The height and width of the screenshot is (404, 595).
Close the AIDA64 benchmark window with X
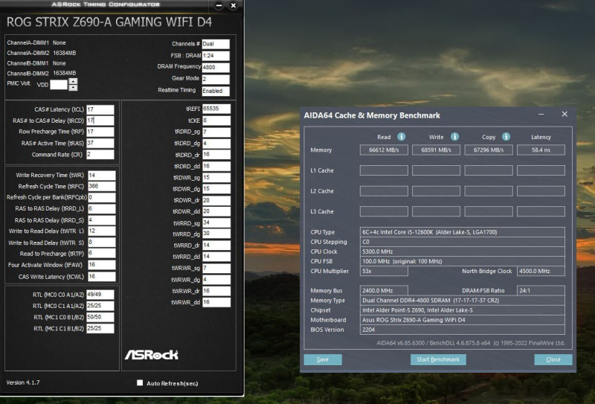point(565,115)
